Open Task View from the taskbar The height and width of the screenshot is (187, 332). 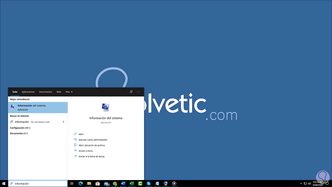tap(72, 183)
